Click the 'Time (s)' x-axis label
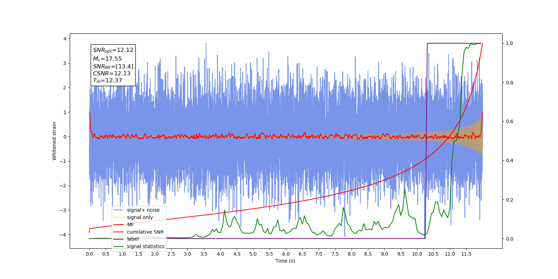 point(285,261)
